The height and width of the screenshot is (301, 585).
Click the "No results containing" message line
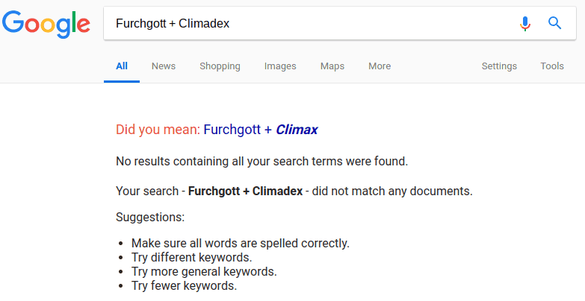coord(261,161)
